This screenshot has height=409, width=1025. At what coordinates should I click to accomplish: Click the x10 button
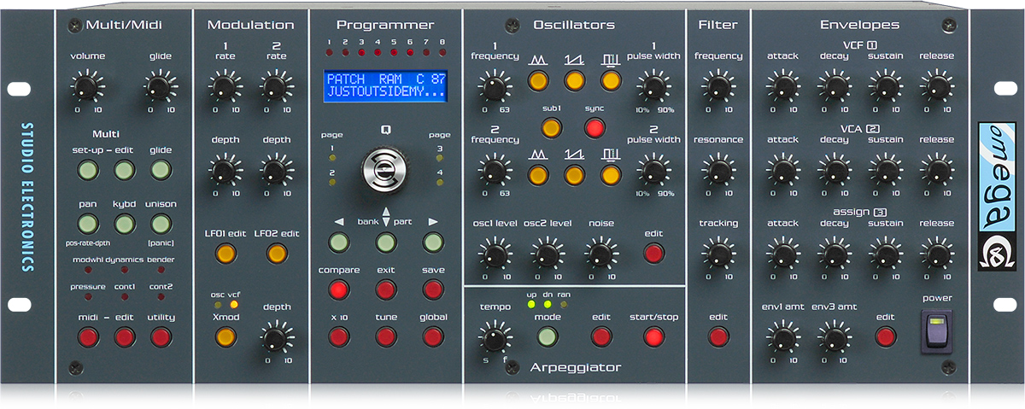click(339, 336)
